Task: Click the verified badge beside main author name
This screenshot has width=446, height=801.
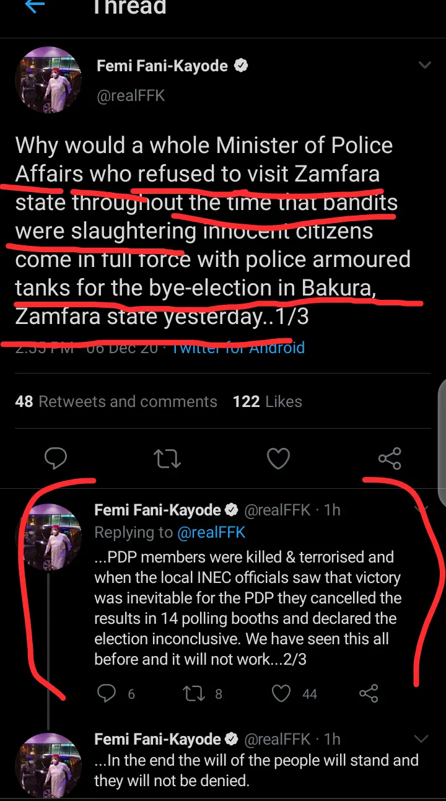Action: tap(242, 66)
